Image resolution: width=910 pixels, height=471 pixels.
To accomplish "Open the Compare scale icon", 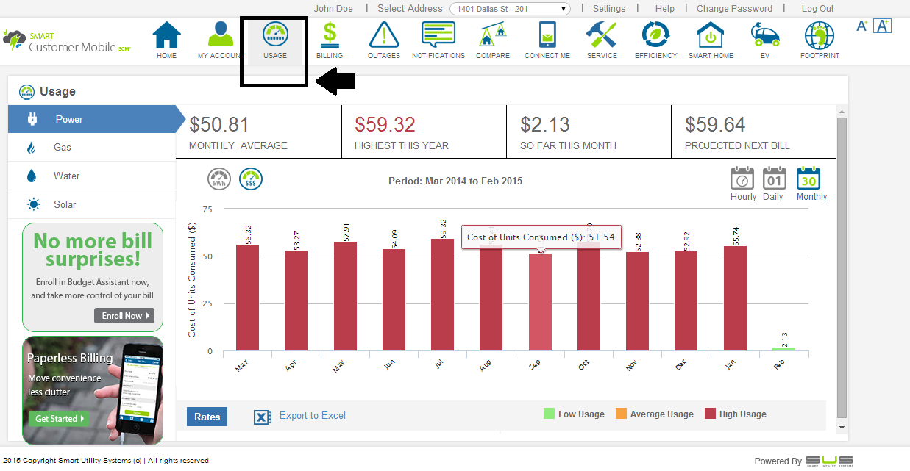I will [493, 35].
